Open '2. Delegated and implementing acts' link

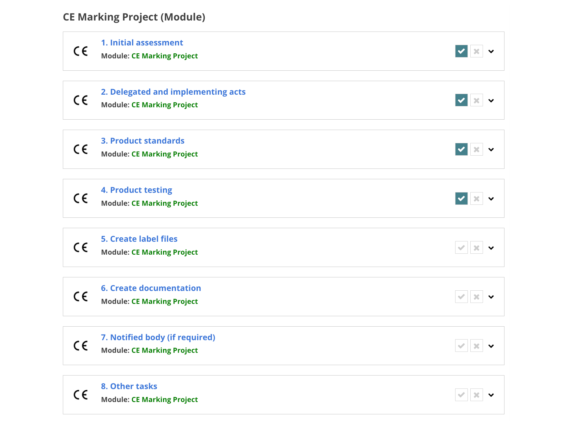pyautogui.click(x=173, y=92)
